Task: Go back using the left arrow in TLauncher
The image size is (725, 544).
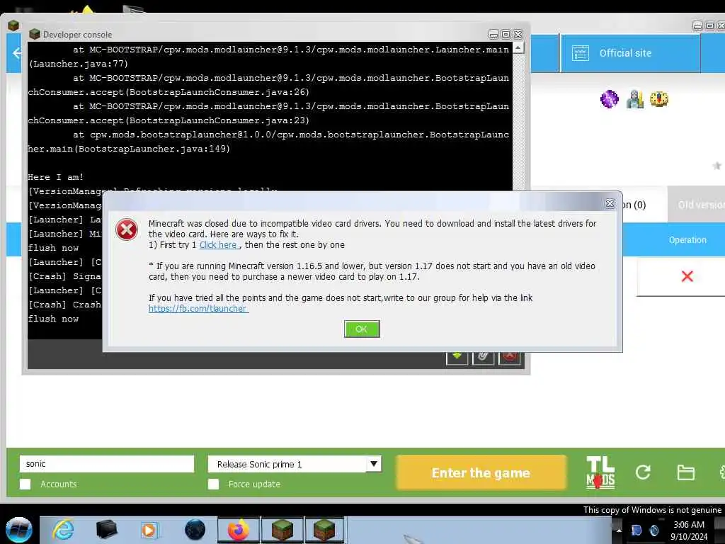Action: pos(16,53)
